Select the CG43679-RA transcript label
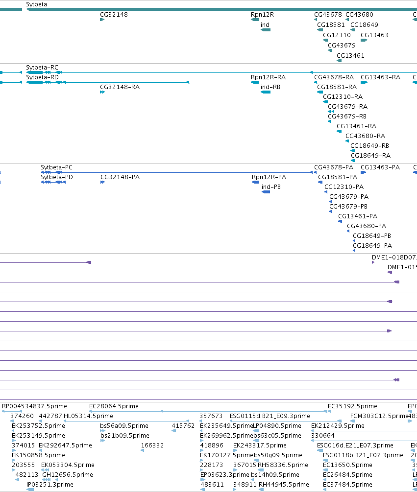The height and width of the screenshot is (492, 417). [x=347, y=106]
